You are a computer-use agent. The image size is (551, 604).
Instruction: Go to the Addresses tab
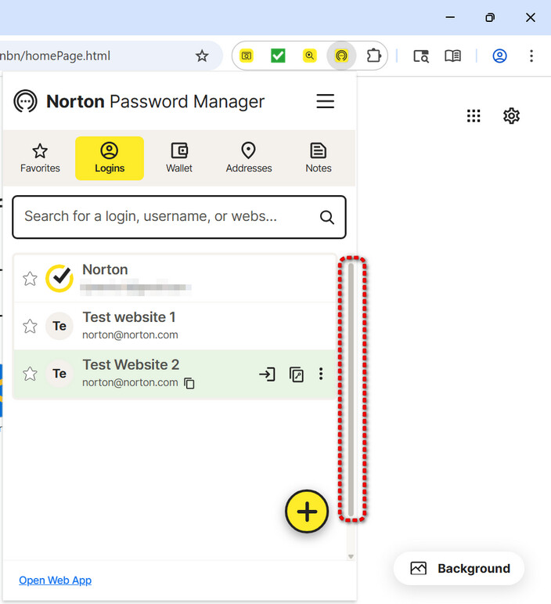pos(249,157)
